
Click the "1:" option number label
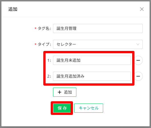(49, 60)
